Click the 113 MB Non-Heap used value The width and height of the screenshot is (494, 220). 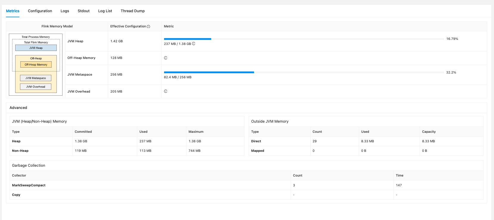point(145,151)
